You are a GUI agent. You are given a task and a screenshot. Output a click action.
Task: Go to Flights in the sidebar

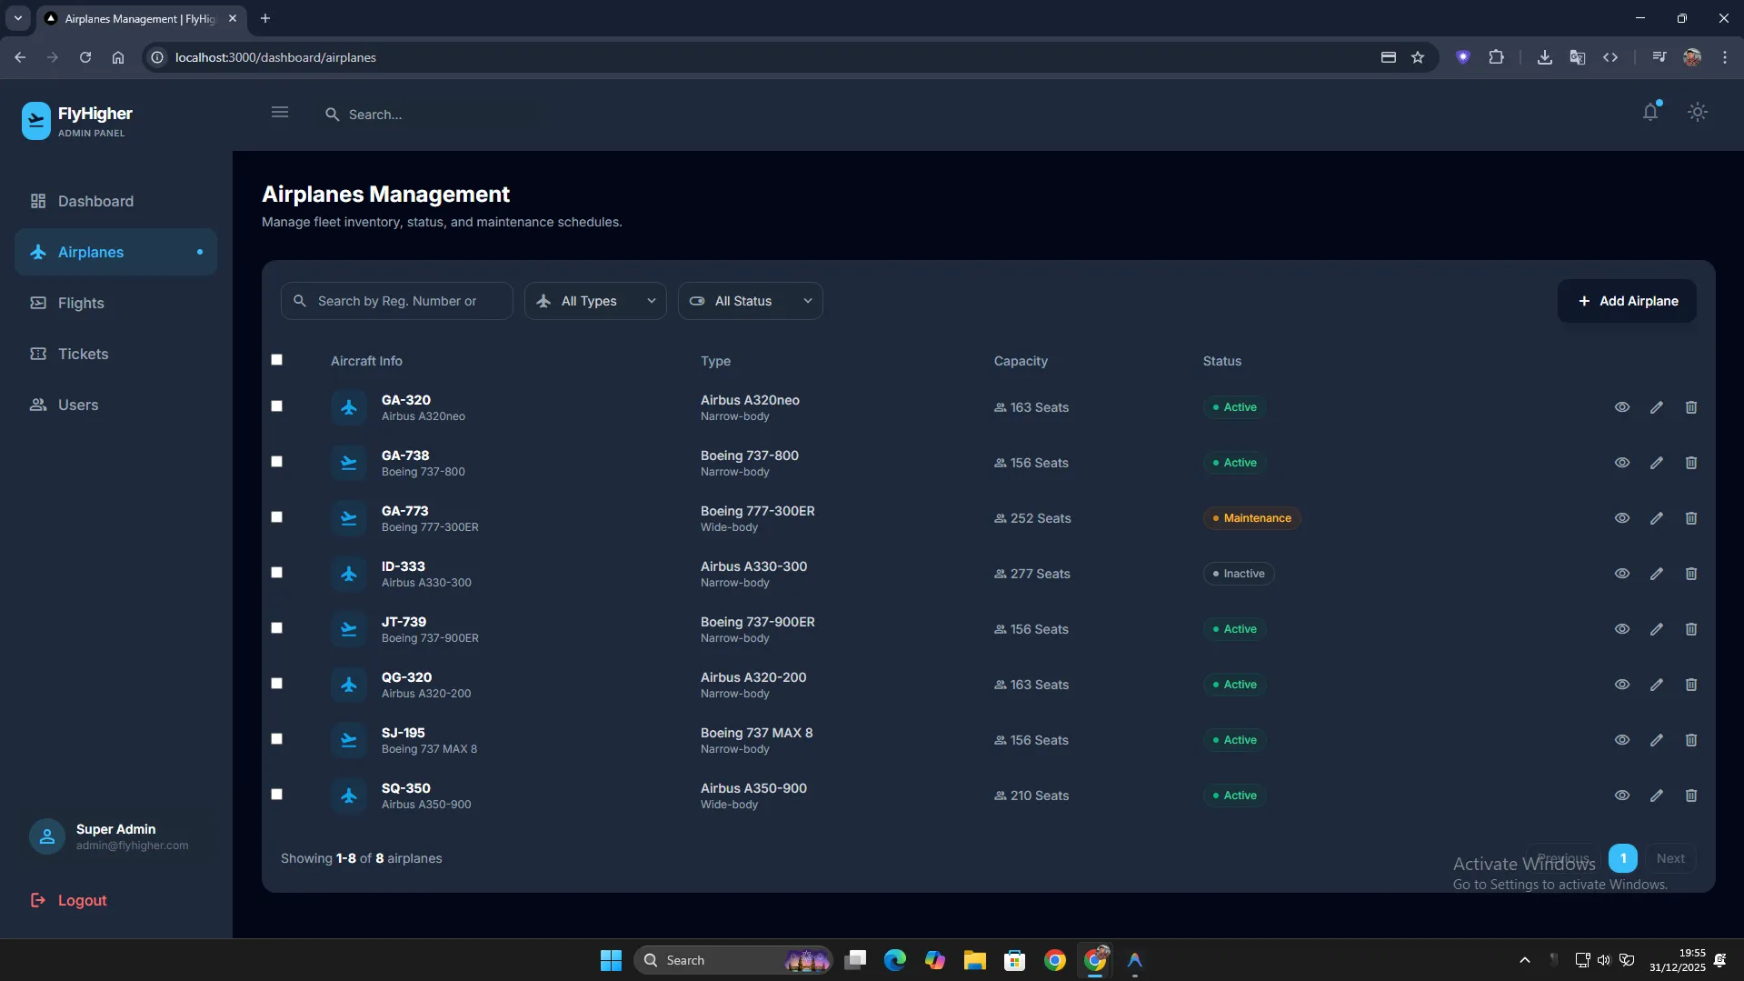click(81, 303)
